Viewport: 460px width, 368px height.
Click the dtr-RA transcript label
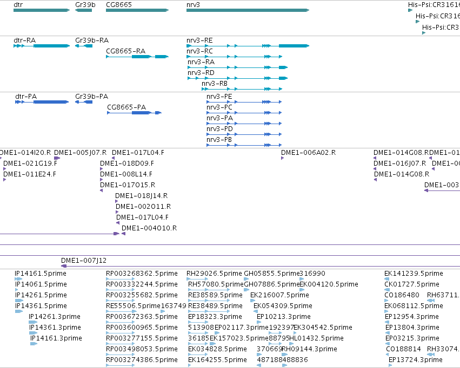tap(25, 40)
